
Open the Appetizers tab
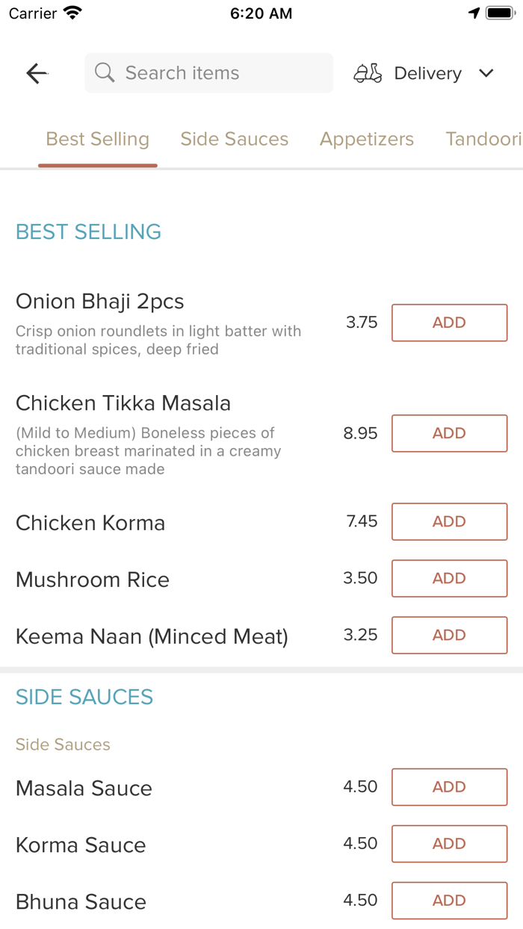pos(367,140)
